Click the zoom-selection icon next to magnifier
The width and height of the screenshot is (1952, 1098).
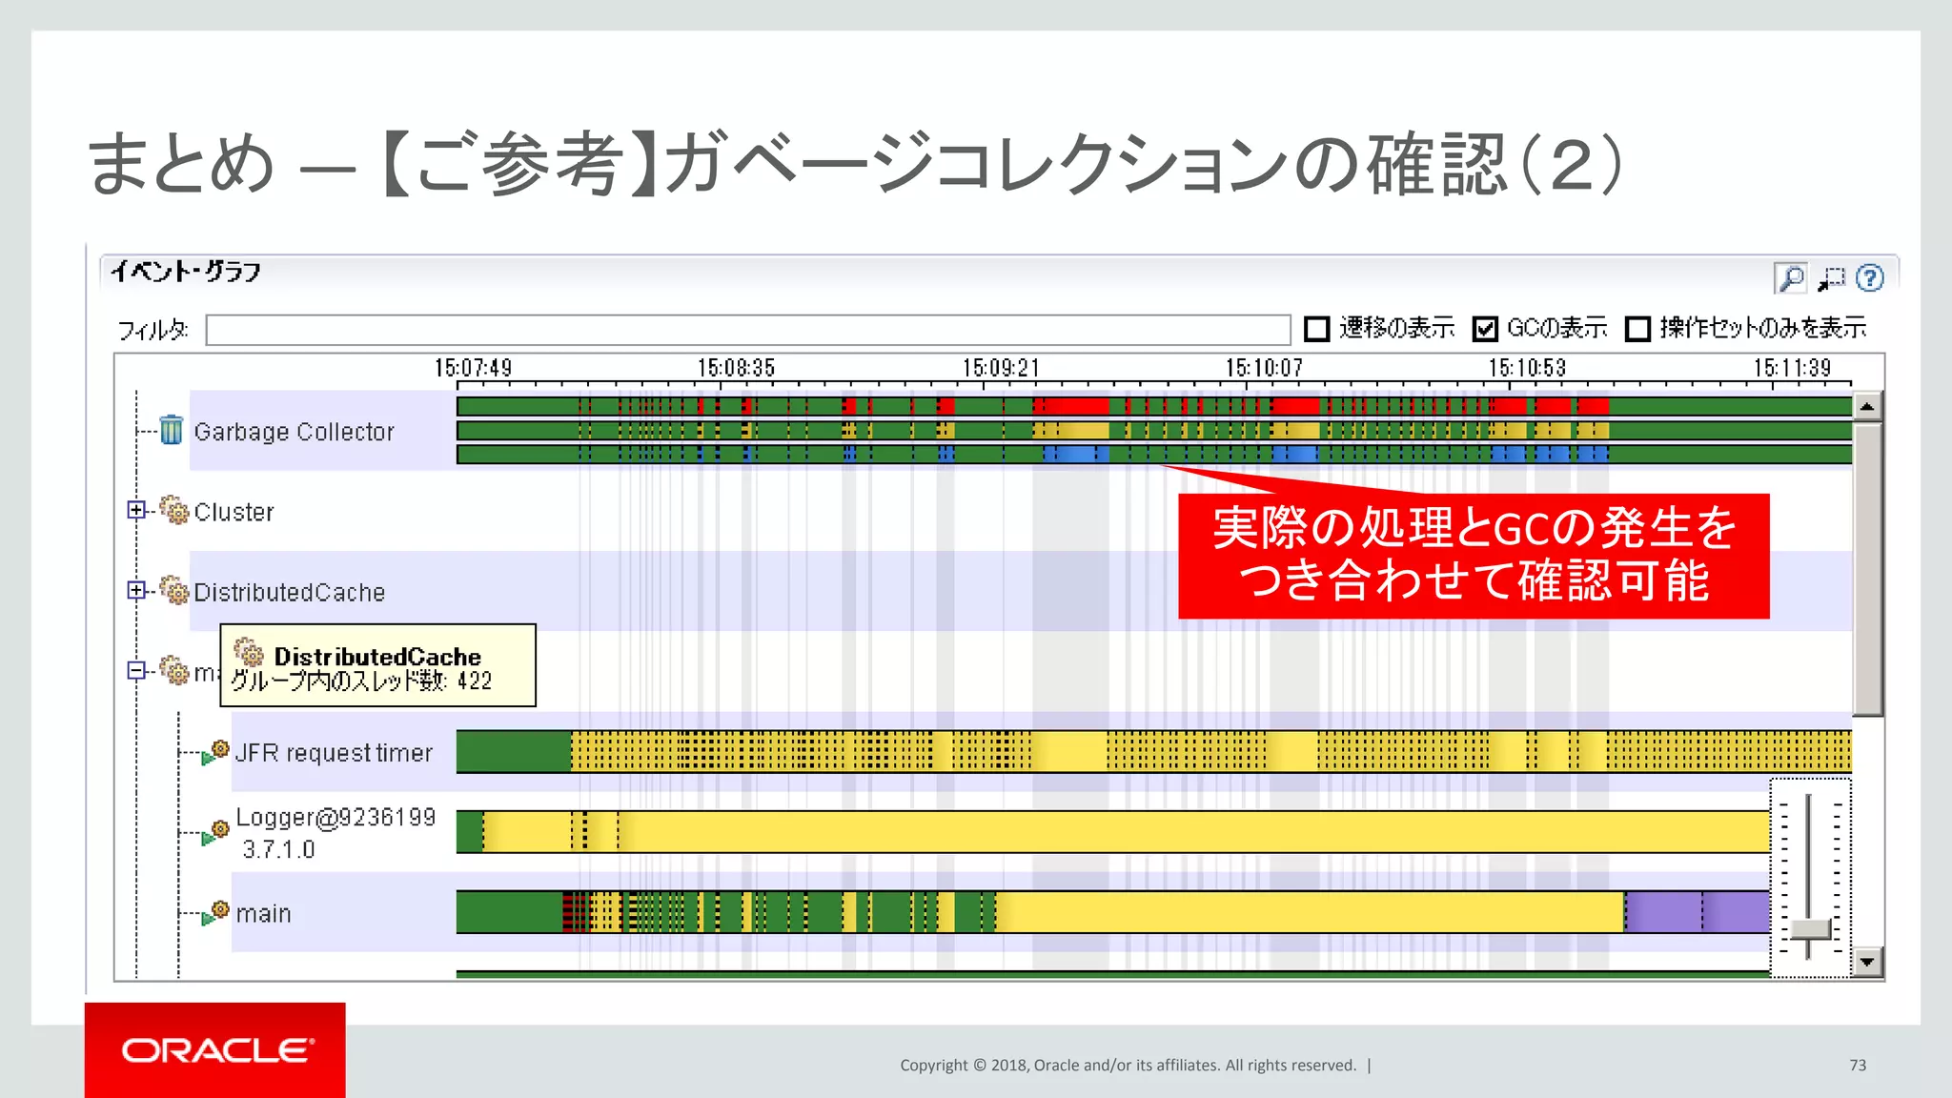[1831, 278]
